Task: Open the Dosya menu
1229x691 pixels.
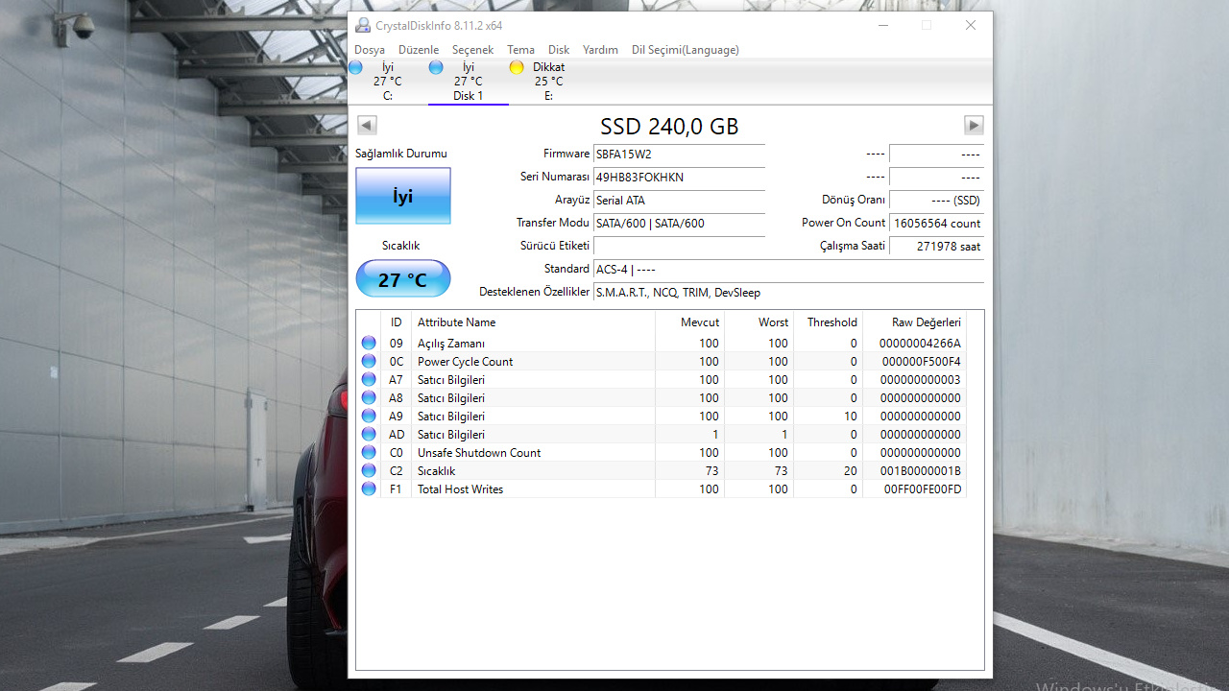Action: point(370,50)
